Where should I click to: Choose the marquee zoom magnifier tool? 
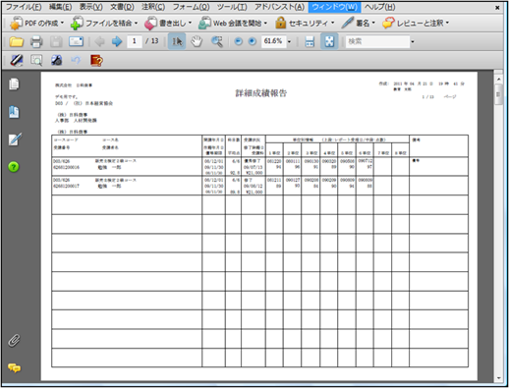[x=216, y=41]
